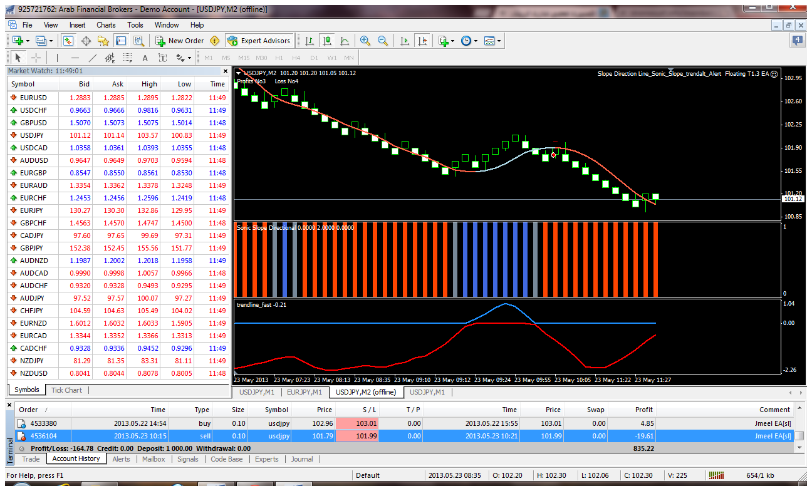Switch chart to bar chart mode

click(x=310, y=41)
